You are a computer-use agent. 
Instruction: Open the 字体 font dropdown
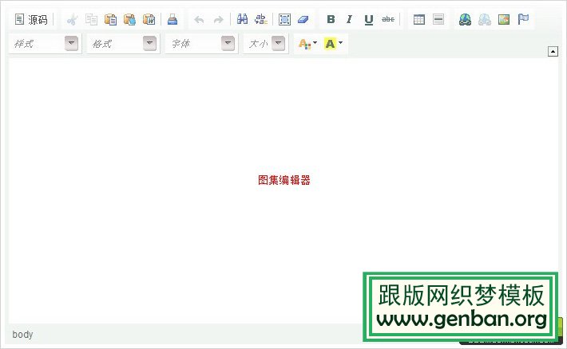pos(201,44)
